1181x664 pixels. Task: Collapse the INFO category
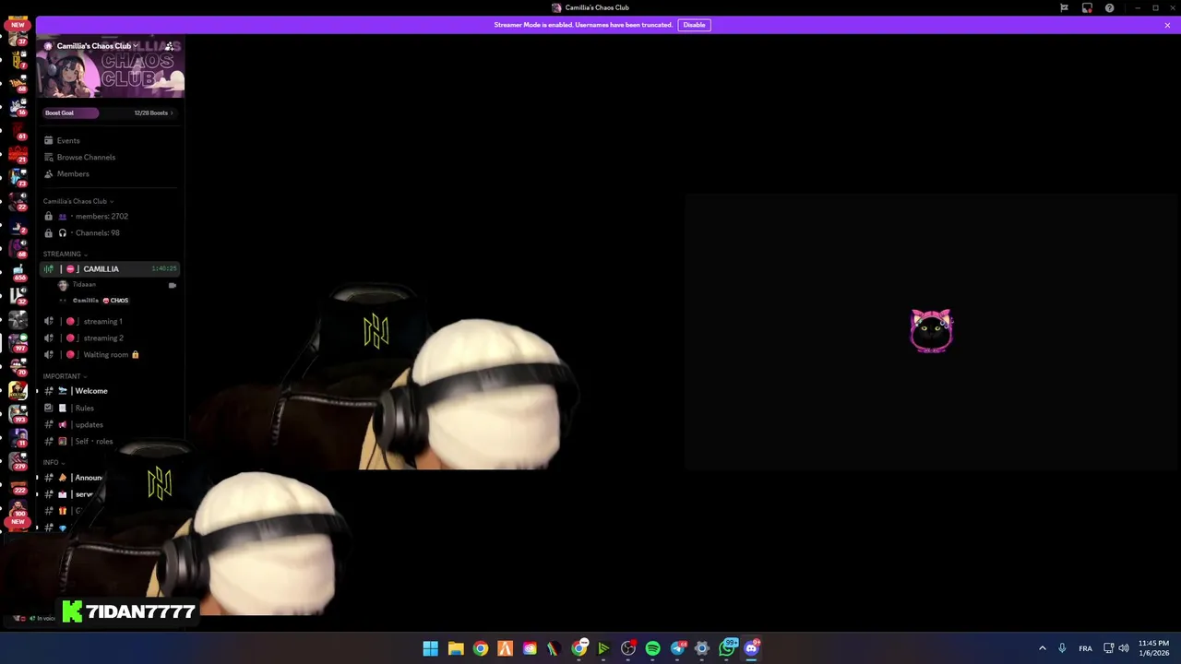click(54, 462)
